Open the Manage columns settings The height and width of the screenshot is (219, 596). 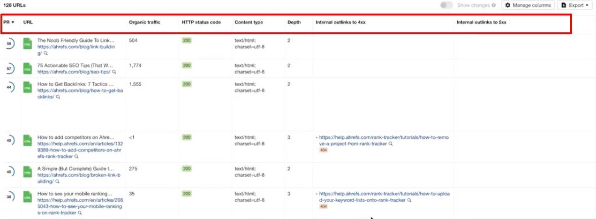528,5
